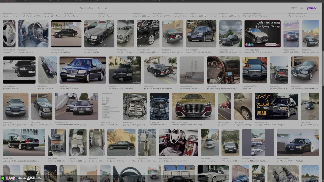Open the large dark blue sedan wheelz.me thumbnail
The image size is (324, 182).
(83, 70)
